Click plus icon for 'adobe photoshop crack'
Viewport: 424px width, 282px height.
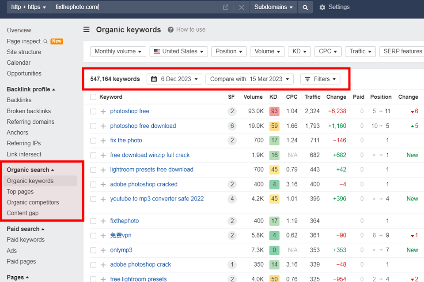click(x=103, y=265)
